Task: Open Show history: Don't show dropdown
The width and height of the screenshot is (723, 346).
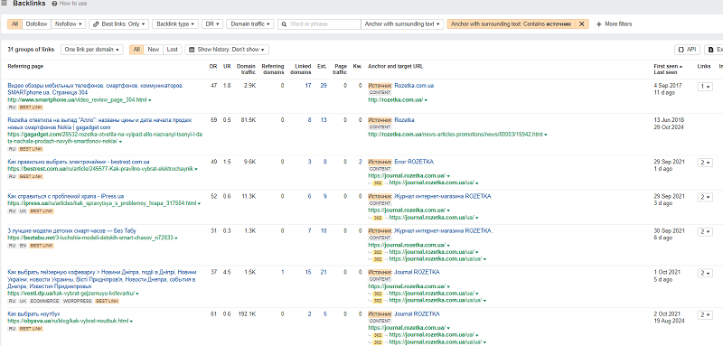Action: point(227,50)
